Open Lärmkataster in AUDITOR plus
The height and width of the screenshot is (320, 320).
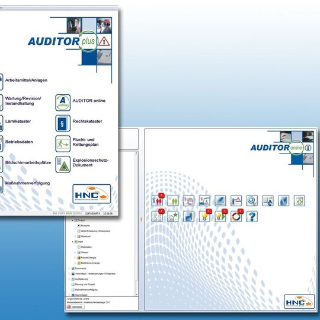pos(18,121)
